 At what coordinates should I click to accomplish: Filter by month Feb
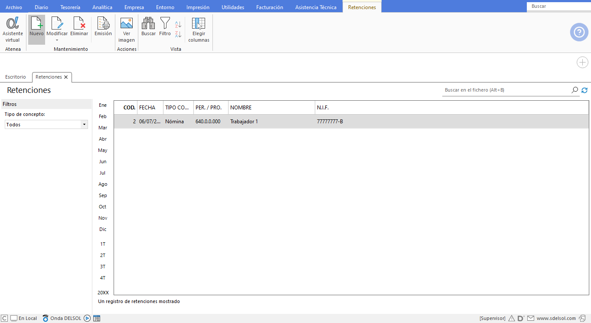click(103, 116)
